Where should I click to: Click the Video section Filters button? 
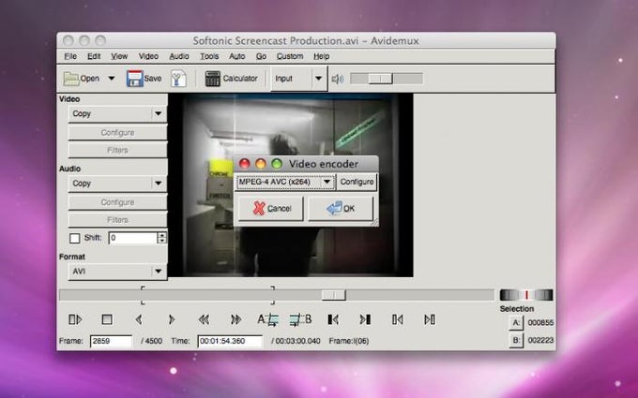tap(117, 150)
